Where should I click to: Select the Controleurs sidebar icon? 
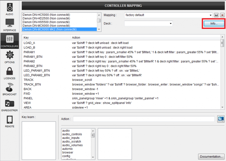pyautogui.click(x=10, y=41)
